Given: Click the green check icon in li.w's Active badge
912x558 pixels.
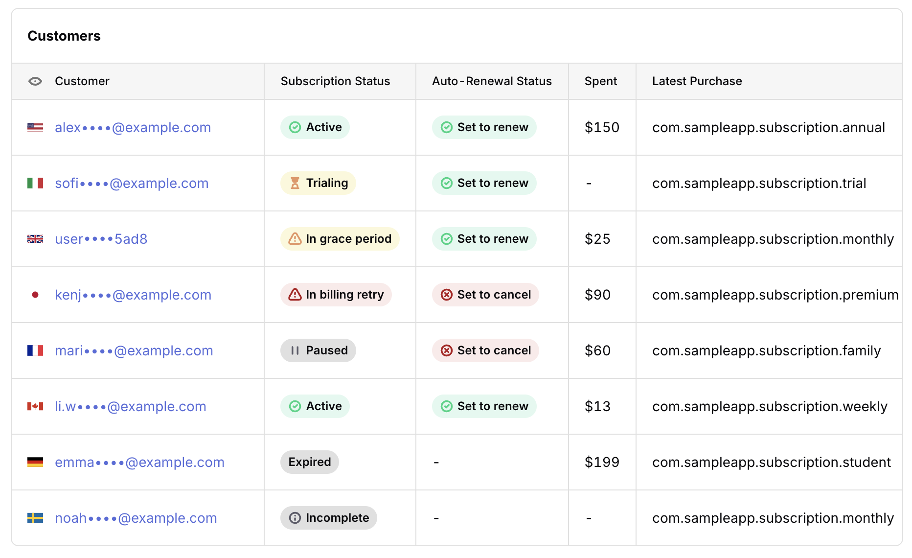Looking at the screenshot, I should (x=295, y=406).
